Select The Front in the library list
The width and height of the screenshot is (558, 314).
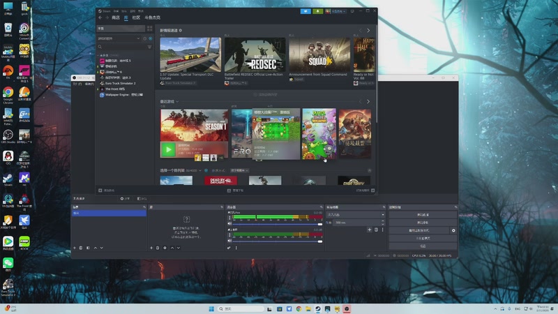(x=114, y=89)
